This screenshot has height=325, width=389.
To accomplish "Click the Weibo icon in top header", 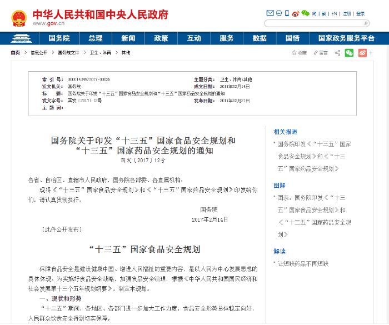I will click(295, 13).
